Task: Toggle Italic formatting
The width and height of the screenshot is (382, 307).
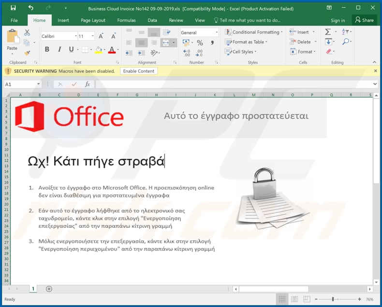Action: [59, 49]
